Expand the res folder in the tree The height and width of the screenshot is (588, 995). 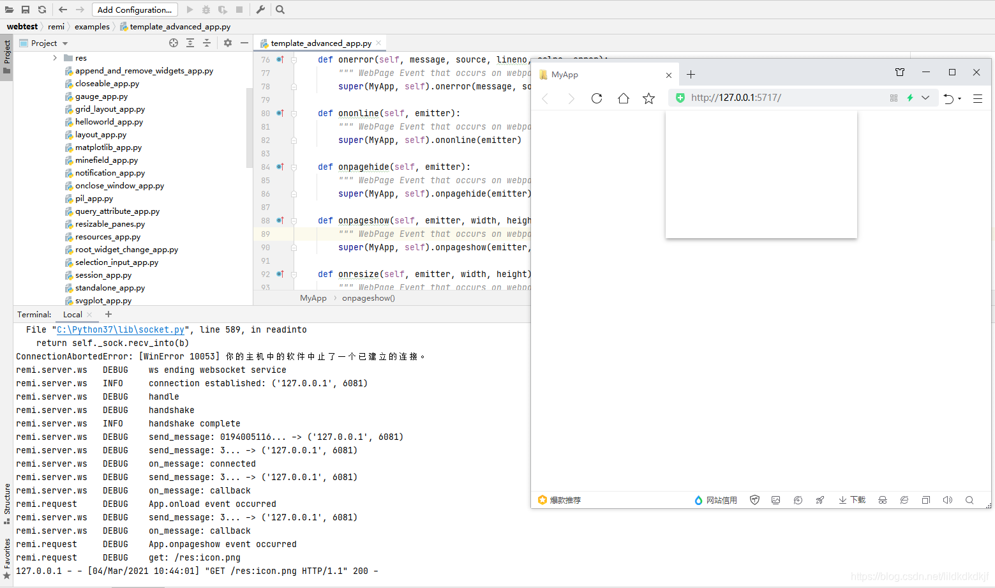55,57
